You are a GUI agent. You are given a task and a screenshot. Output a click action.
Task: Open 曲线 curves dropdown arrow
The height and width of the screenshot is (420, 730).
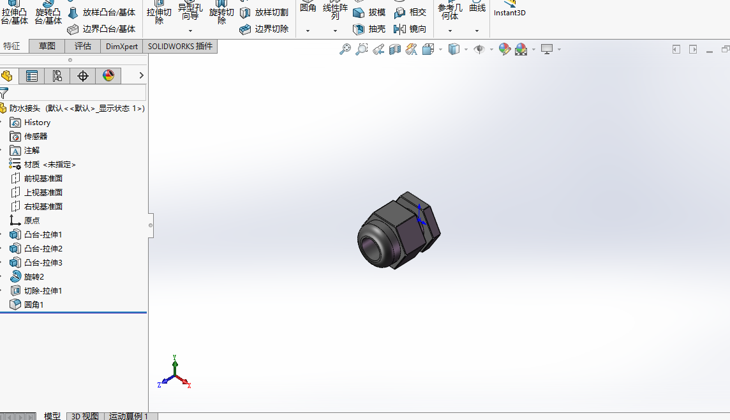coord(477,31)
